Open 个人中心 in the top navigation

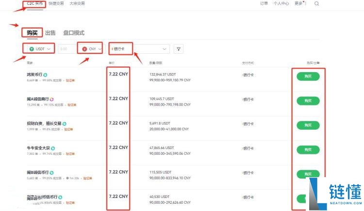tap(281, 3)
